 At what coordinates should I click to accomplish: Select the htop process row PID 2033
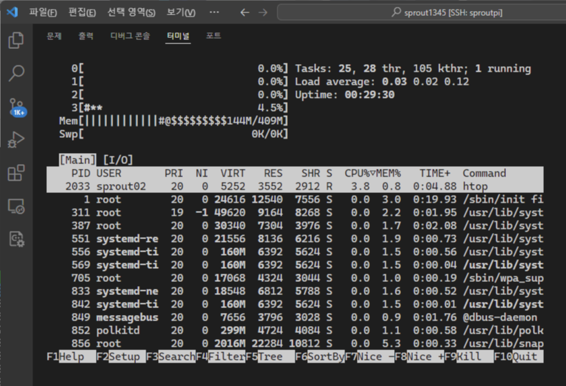click(295, 186)
